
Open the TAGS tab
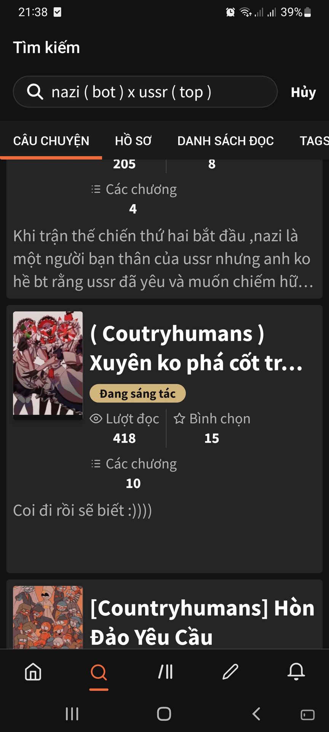(314, 141)
